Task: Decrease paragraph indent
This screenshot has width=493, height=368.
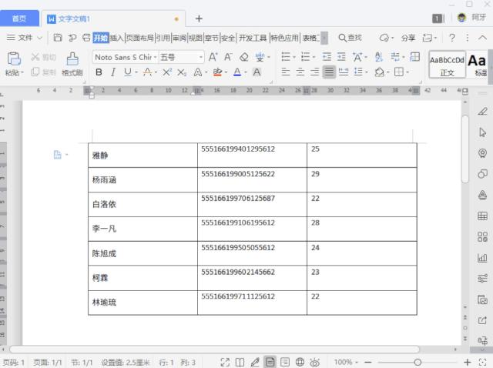Action: [327, 57]
